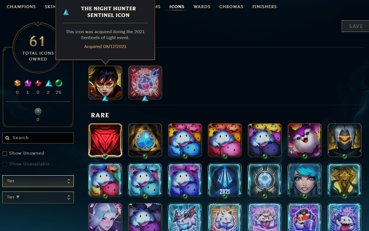Image resolution: width=369 pixels, height=231 pixels.
Task: Open the Chromas tab
Action: pos(231,7)
